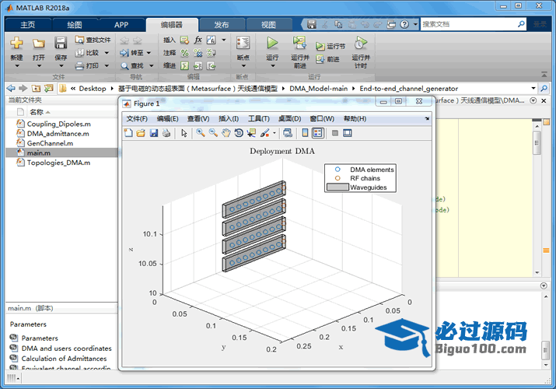Viewport: 556px width, 389px height.
Task: Open Figure 1 Help (帮助) menu
Action: (x=355, y=119)
